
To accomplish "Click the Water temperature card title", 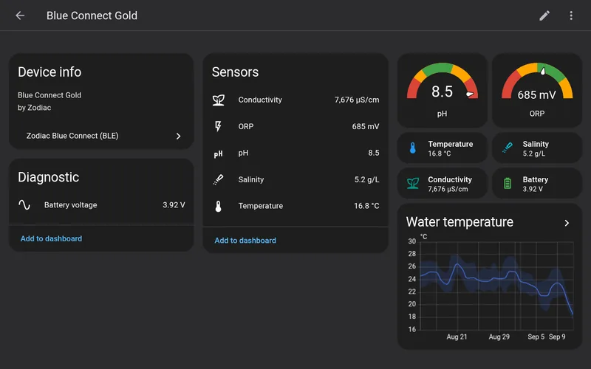I will [460, 222].
